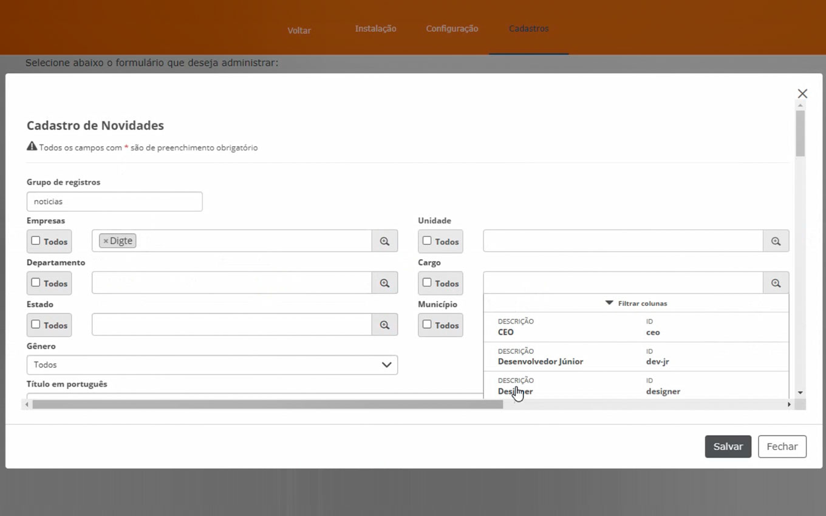The height and width of the screenshot is (516, 826).
Task: Remove the Digte tag from Empresas
Action: coord(106,241)
